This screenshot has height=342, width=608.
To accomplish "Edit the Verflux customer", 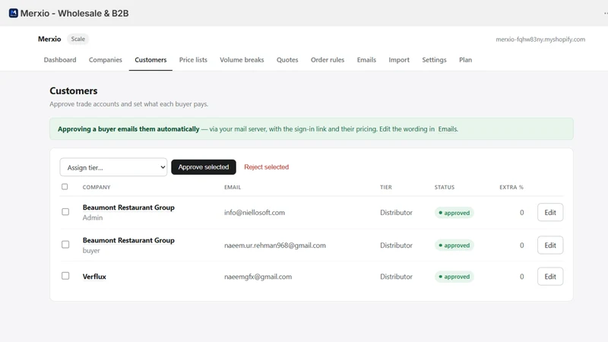I will coord(549,277).
